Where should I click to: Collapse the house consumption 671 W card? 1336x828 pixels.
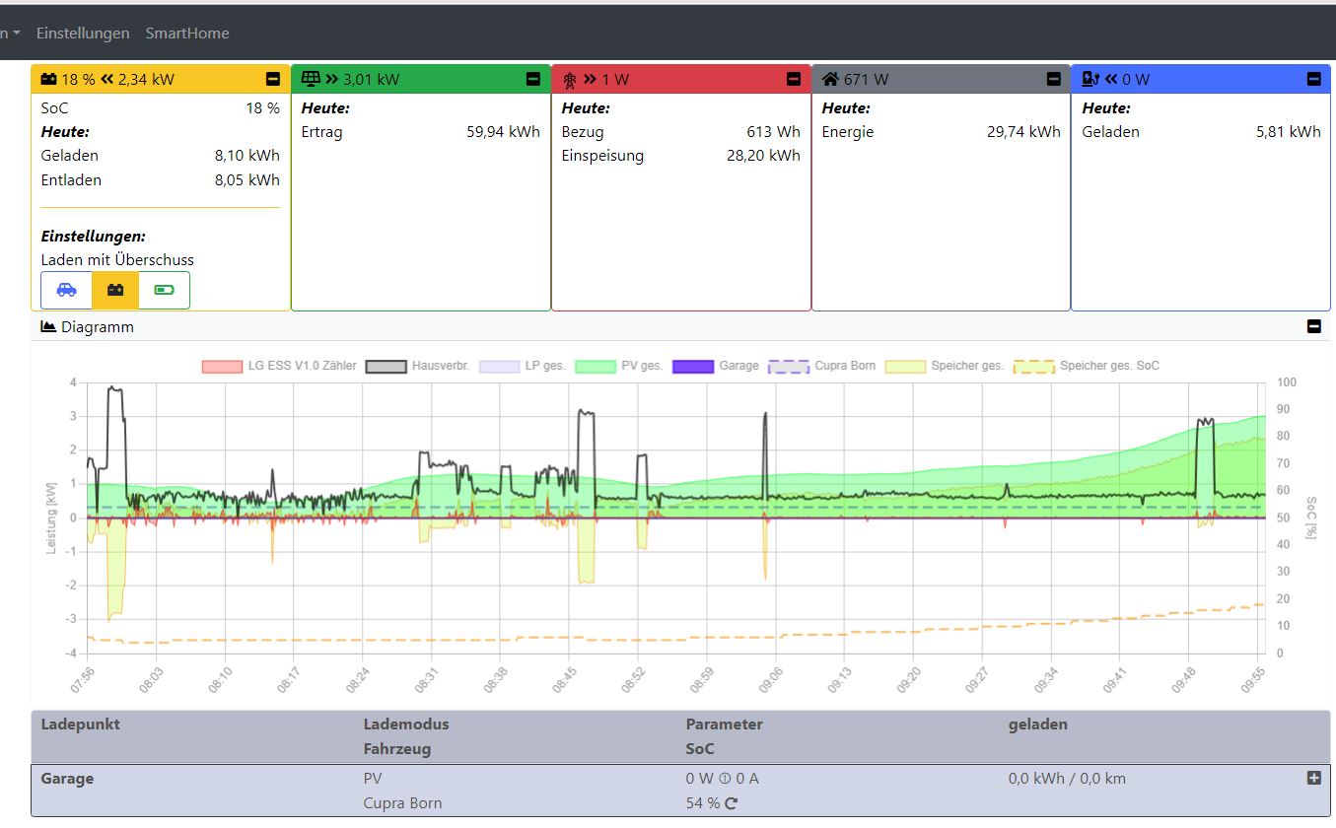[x=1054, y=79]
